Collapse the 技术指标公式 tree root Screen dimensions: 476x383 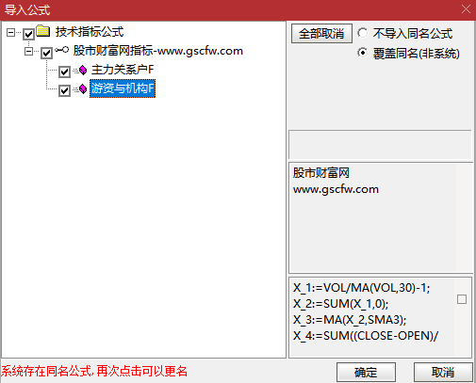click(10, 32)
